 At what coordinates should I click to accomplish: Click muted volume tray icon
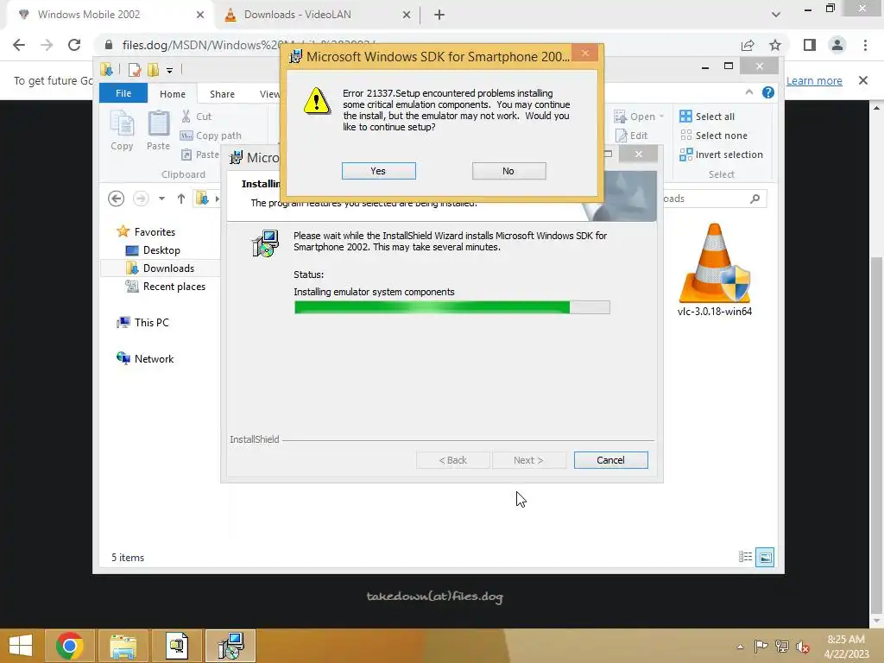pos(803,647)
